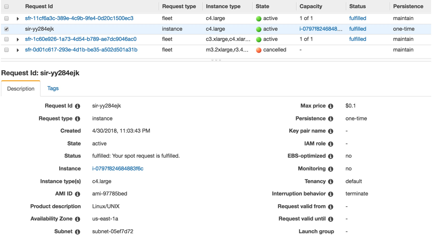
Task: Click created timestamp 4/30/2018, 11:03:43 PM
Action: pos(121,131)
